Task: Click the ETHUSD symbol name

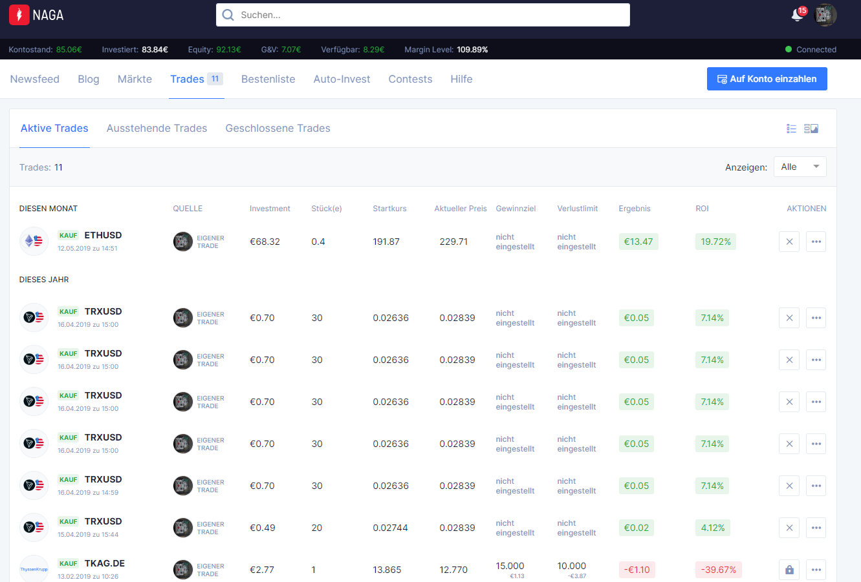Action: click(104, 235)
